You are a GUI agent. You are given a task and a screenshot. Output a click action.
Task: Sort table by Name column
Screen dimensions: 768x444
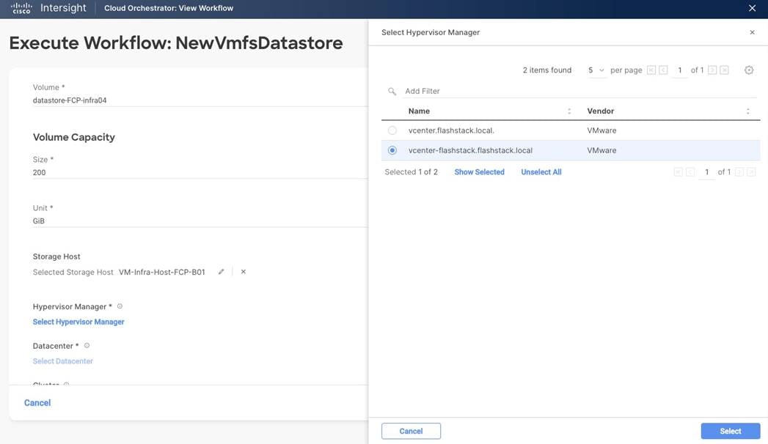click(569, 111)
